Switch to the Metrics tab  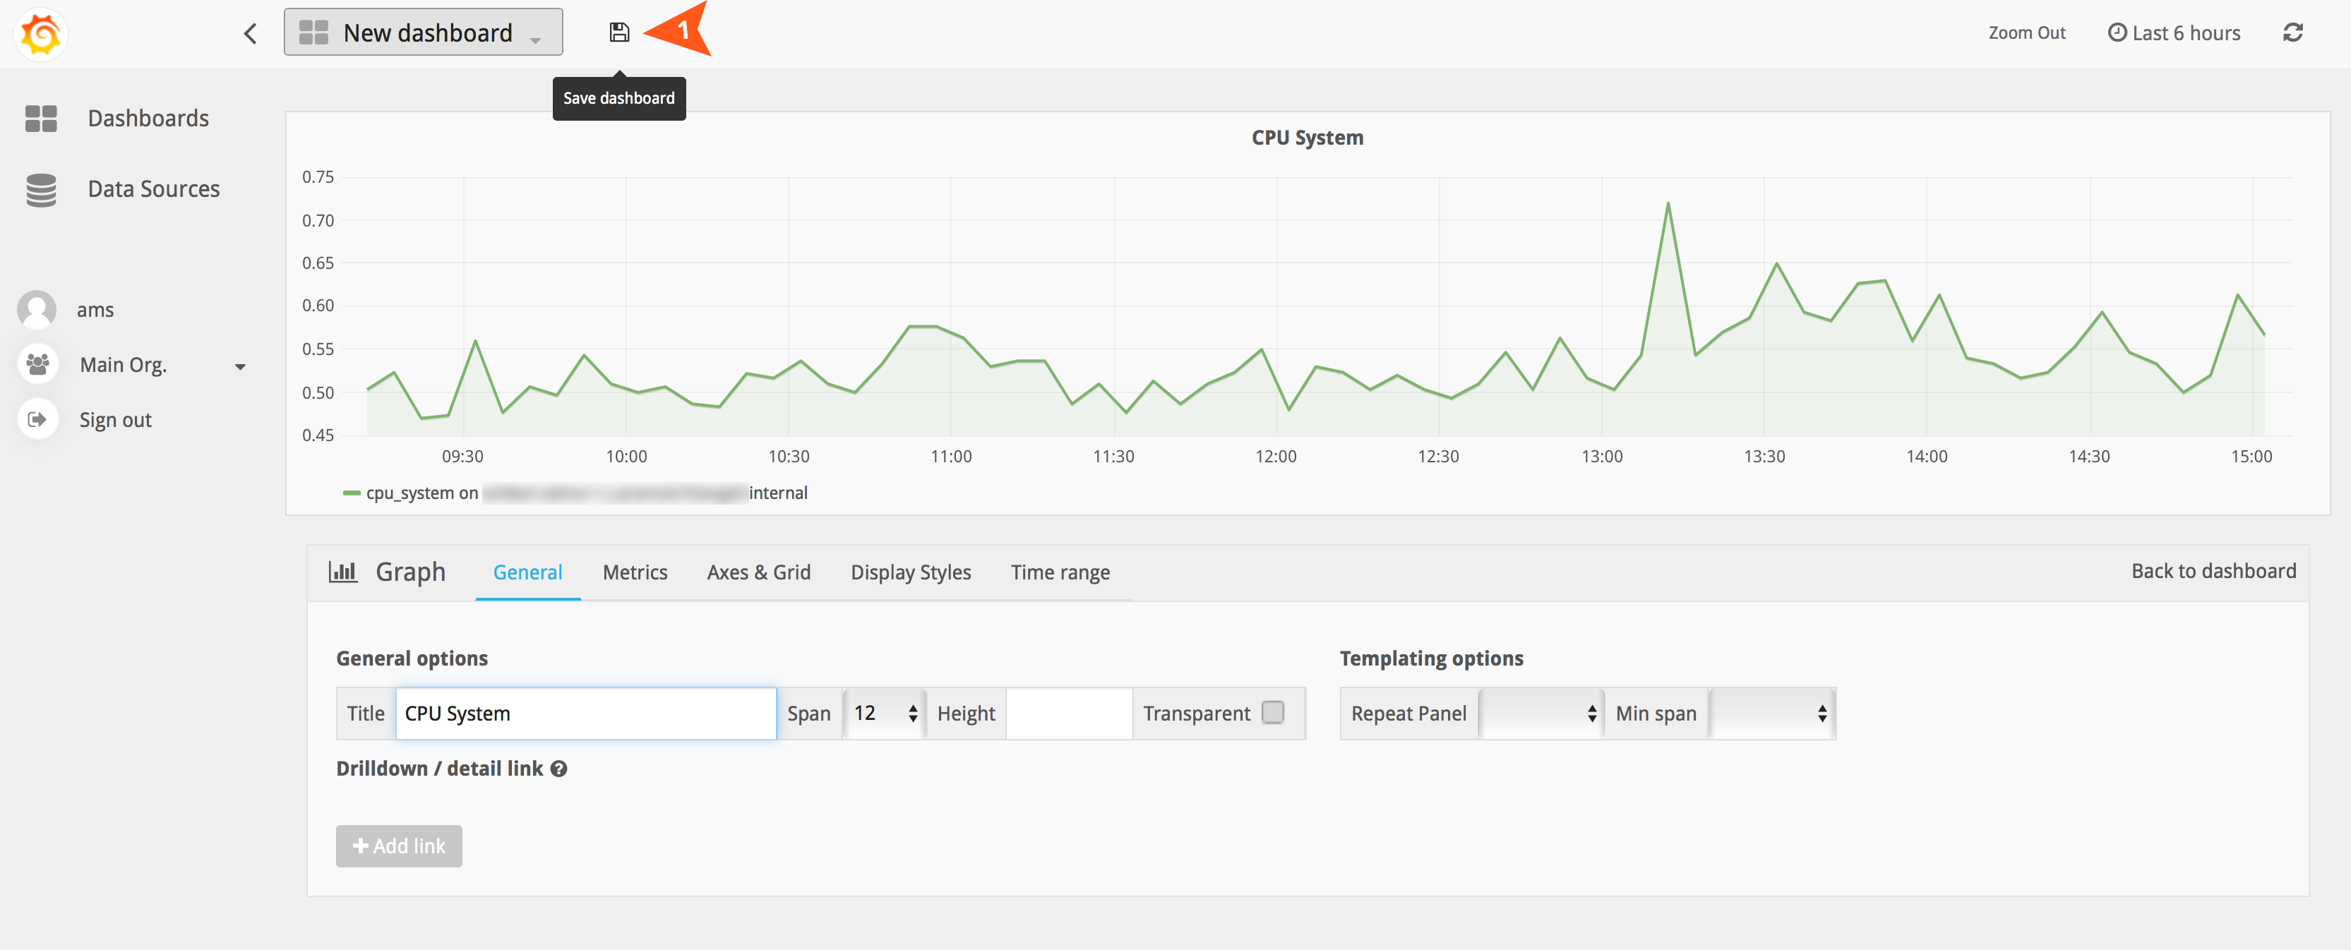pyautogui.click(x=634, y=572)
